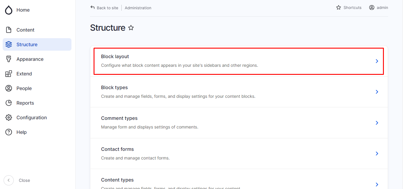Click the Configuration gear icon

pyautogui.click(x=9, y=117)
